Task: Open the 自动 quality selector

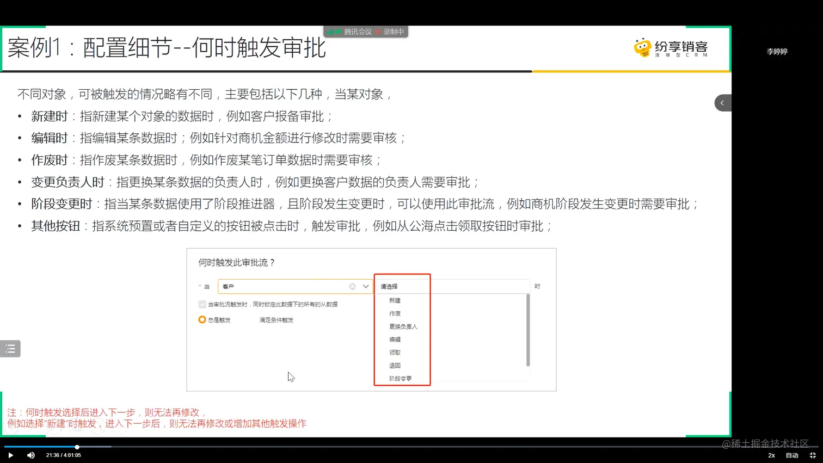Action: [x=792, y=455]
